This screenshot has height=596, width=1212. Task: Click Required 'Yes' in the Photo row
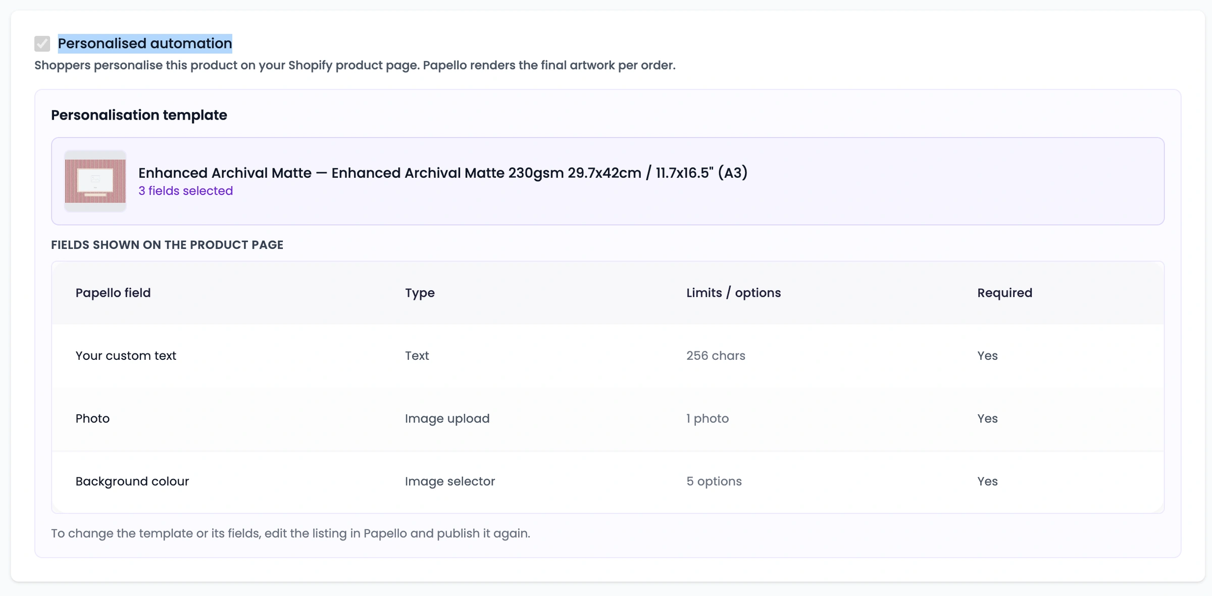click(987, 418)
